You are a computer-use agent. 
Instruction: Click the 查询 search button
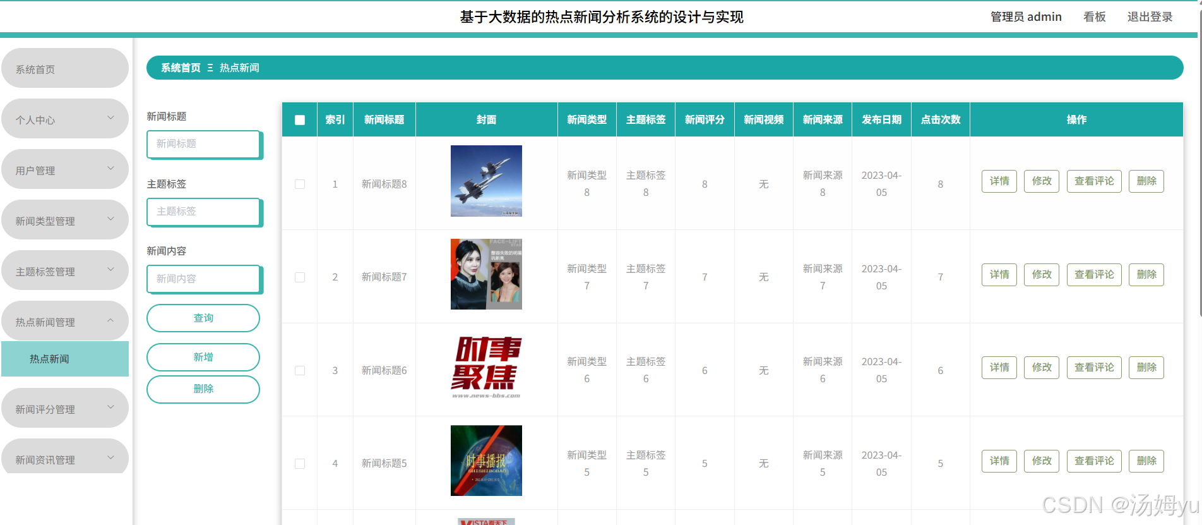203,318
